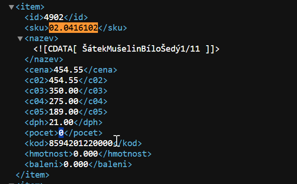Click the baleni value 0.000

76,164
